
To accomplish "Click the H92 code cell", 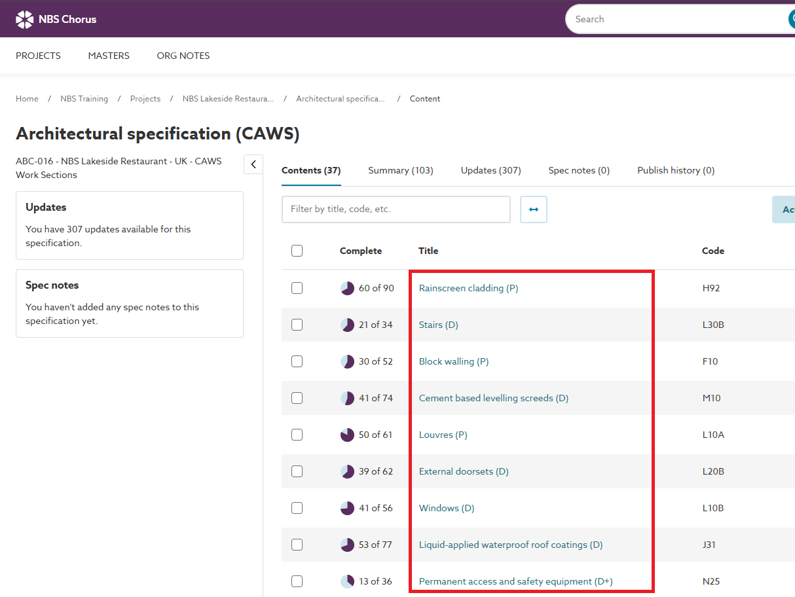I will pos(711,288).
